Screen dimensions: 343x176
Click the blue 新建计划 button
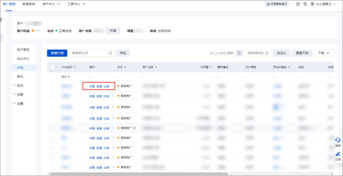[57, 53]
